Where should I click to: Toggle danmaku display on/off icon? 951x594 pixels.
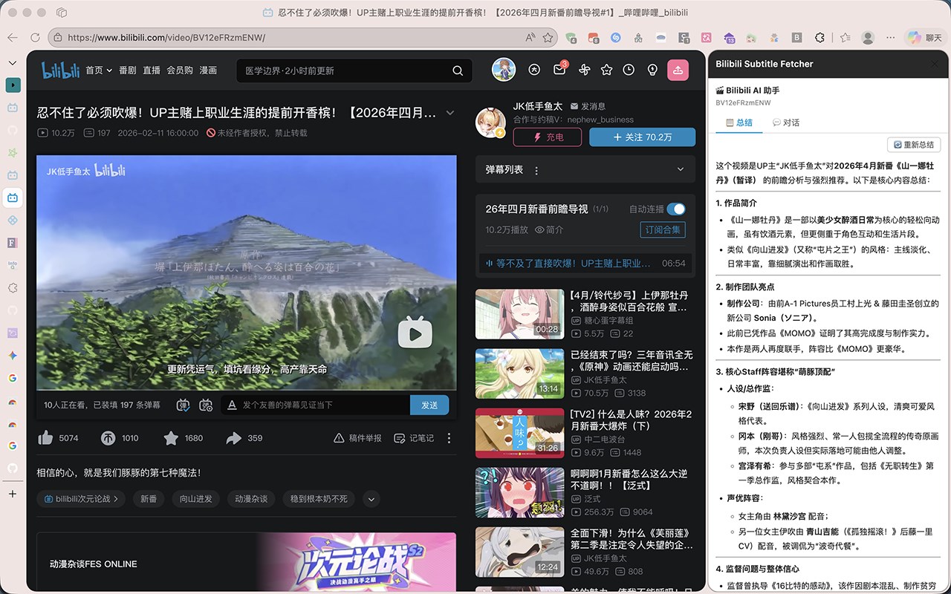pos(183,405)
